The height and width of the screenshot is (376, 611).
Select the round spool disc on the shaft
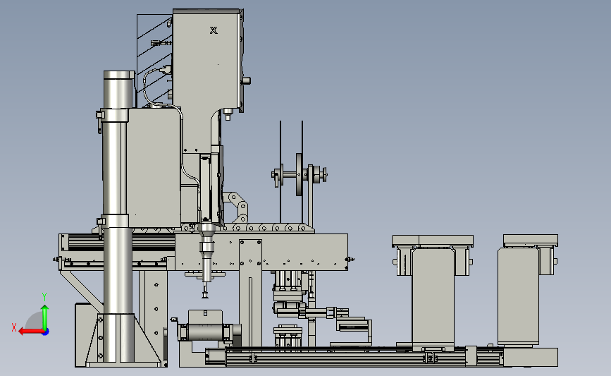(x=299, y=174)
